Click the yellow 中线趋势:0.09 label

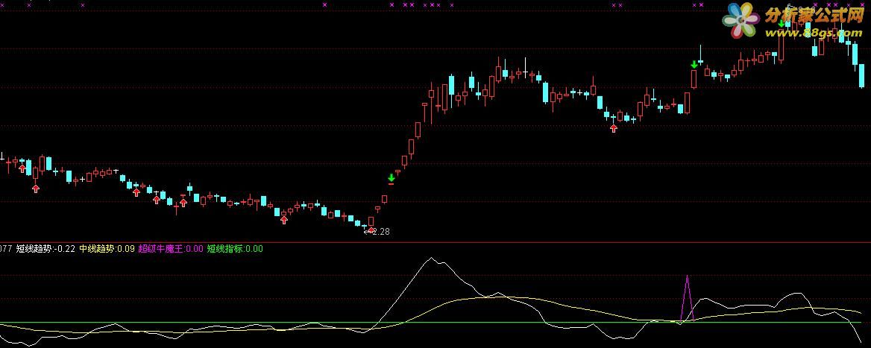[x=107, y=249]
